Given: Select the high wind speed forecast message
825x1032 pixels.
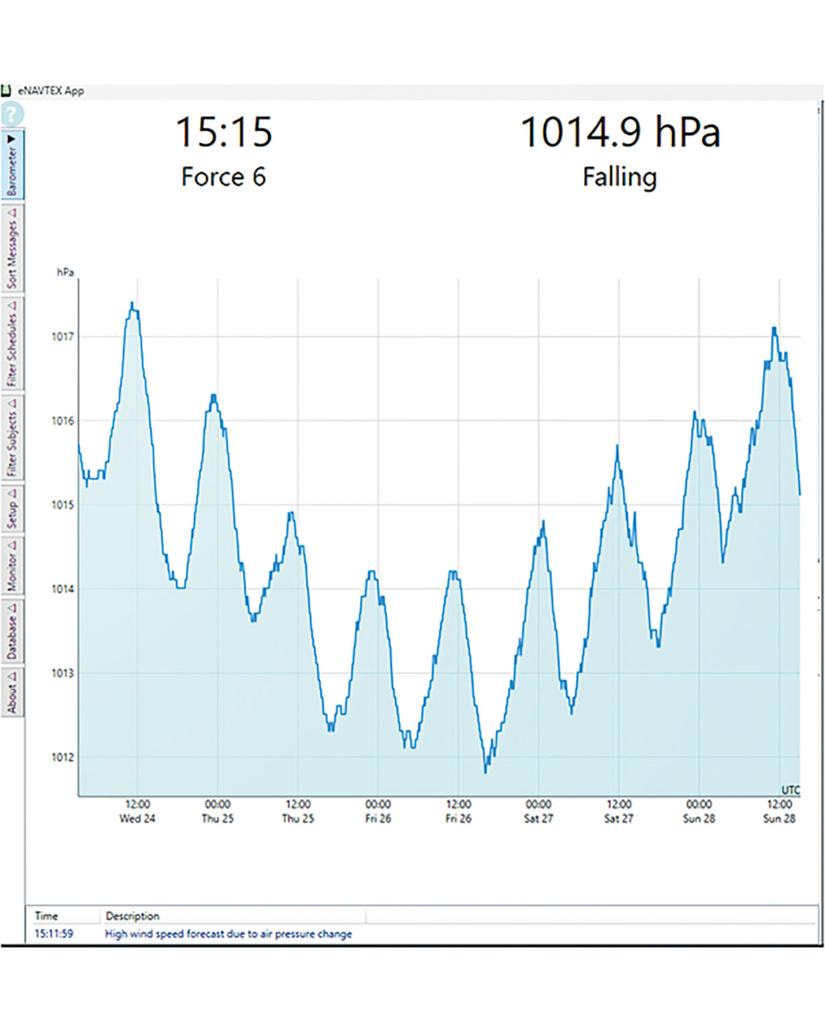Looking at the screenshot, I should pyautogui.click(x=228, y=933).
